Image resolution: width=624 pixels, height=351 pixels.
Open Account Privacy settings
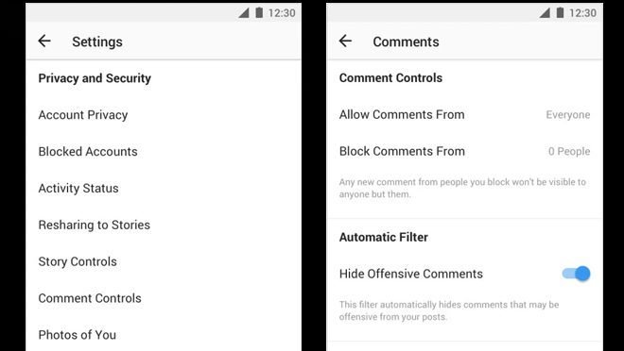[x=164, y=115]
